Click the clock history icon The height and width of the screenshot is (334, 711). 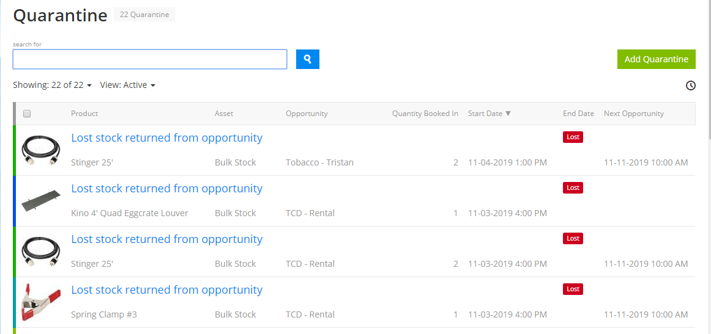tap(691, 85)
